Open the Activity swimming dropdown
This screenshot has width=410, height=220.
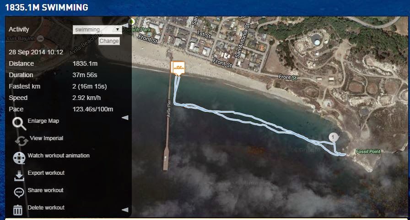[x=97, y=30]
